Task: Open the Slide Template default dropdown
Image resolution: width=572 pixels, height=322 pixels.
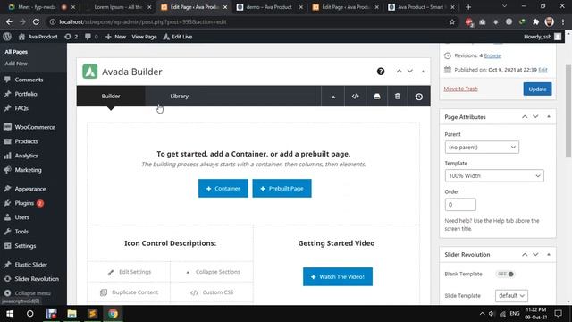Action: coord(511,295)
